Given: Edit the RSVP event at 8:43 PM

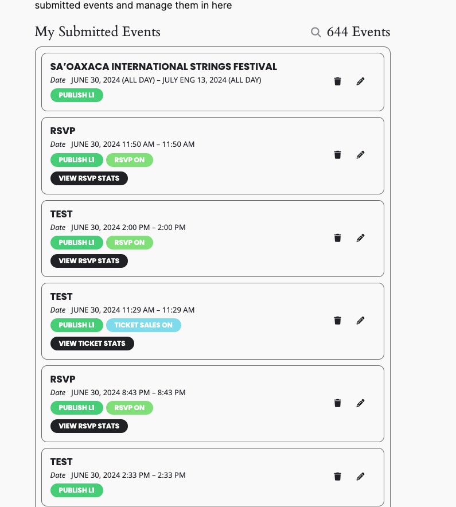Looking at the screenshot, I should [360, 403].
